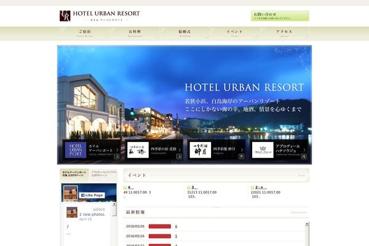Click the news list scrollbar up arrow
The height and width of the screenshot is (246, 369).
click(307, 224)
